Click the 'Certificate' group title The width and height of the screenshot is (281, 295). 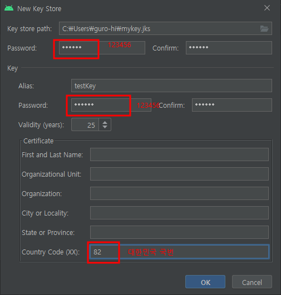coord(38,141)
